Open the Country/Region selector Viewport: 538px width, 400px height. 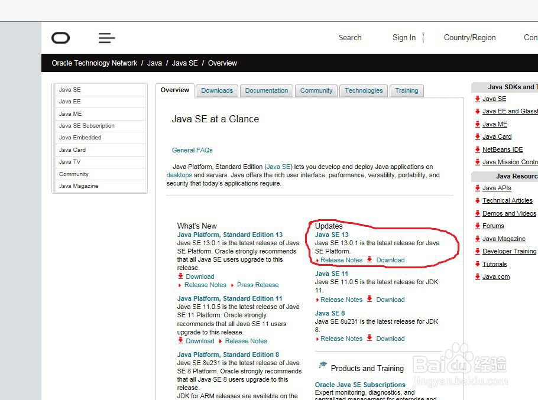pos(470,37)
